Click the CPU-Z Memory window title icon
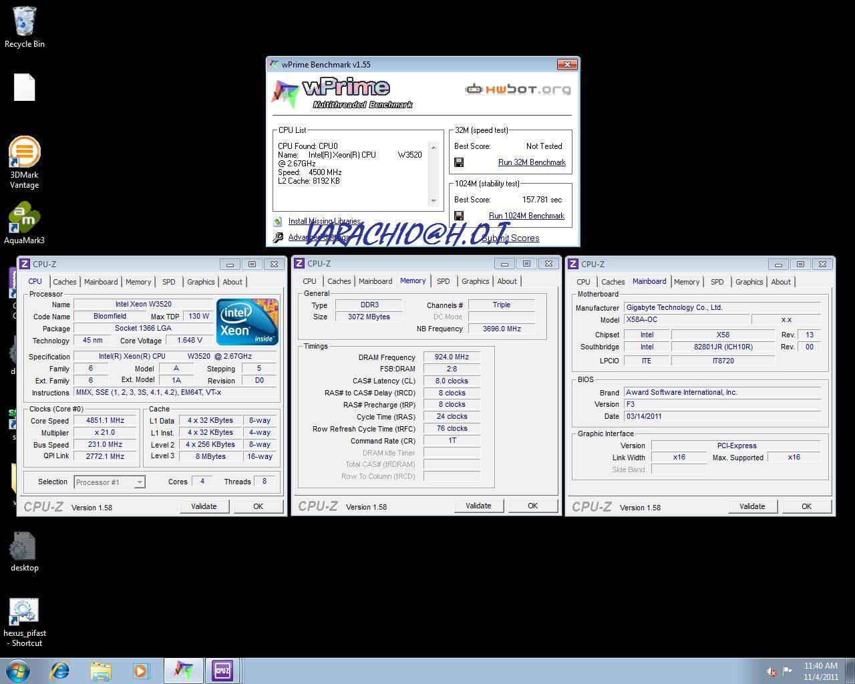The image size is (855, 684). click(299, 263)
